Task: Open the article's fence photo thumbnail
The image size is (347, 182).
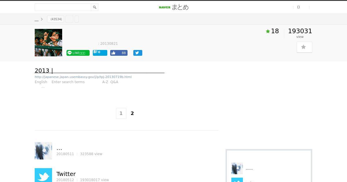Action: [48, 42]
